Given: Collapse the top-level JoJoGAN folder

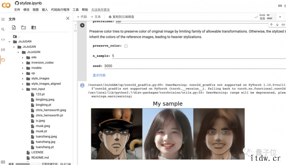Looking at the screenshot, I should (9, 42).
